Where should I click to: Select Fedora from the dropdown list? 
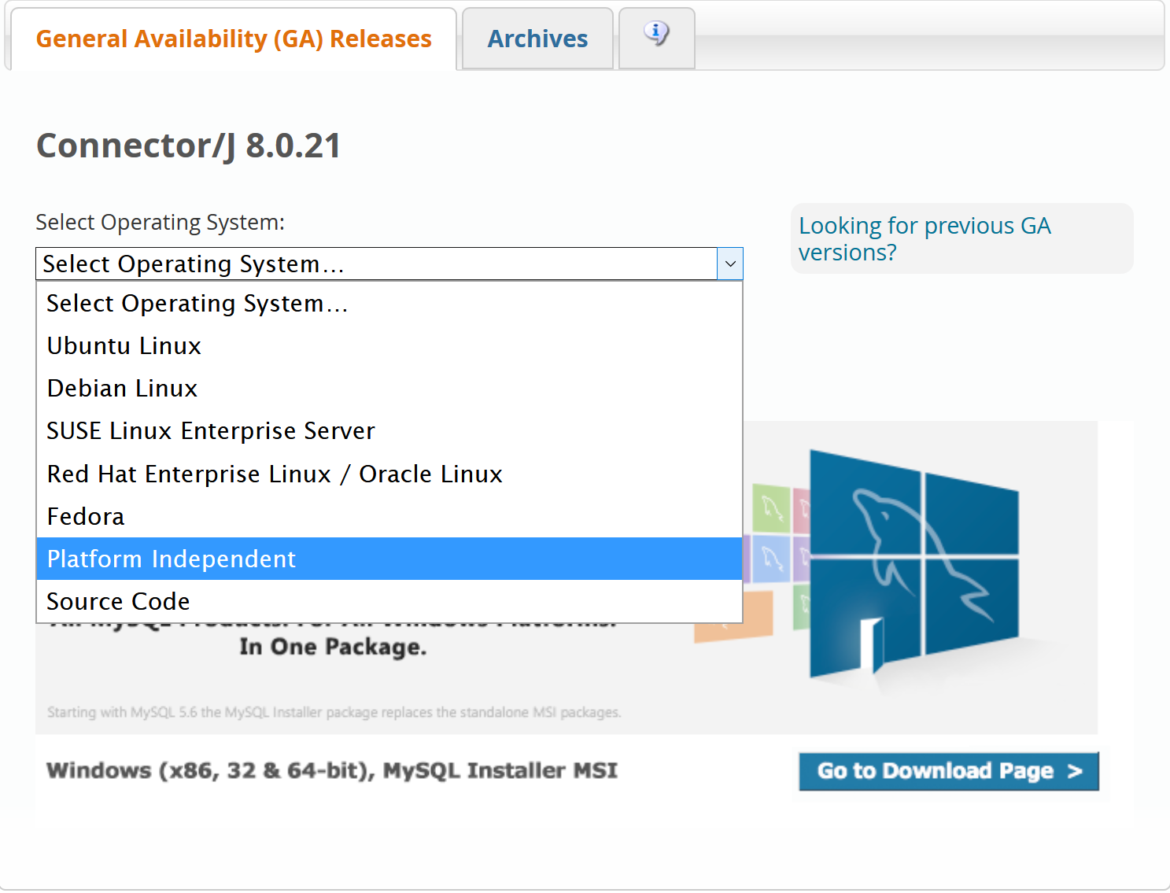[x=389, y=517]
